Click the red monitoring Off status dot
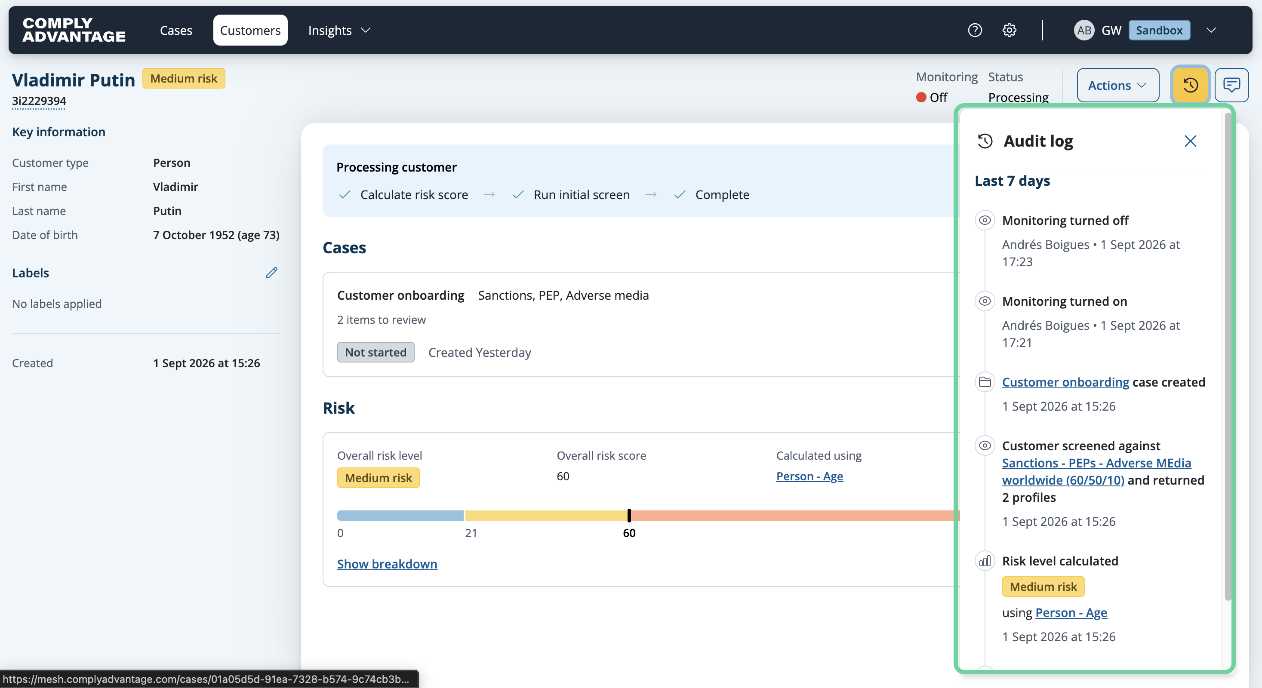The image size is (1262, 688). [921, 98]
